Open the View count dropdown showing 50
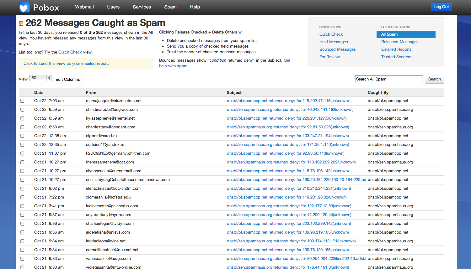The width and height of the screenshot is (471, 269). pyautogui.click(x=40, y=78)
